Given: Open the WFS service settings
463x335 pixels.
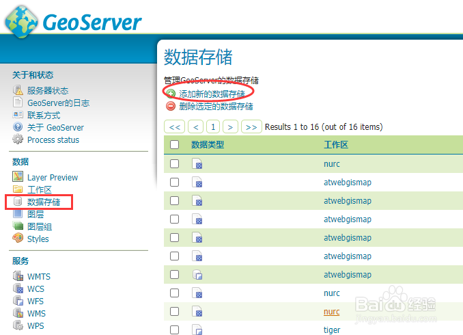Looking at the screenshot, I should (36, 301).
